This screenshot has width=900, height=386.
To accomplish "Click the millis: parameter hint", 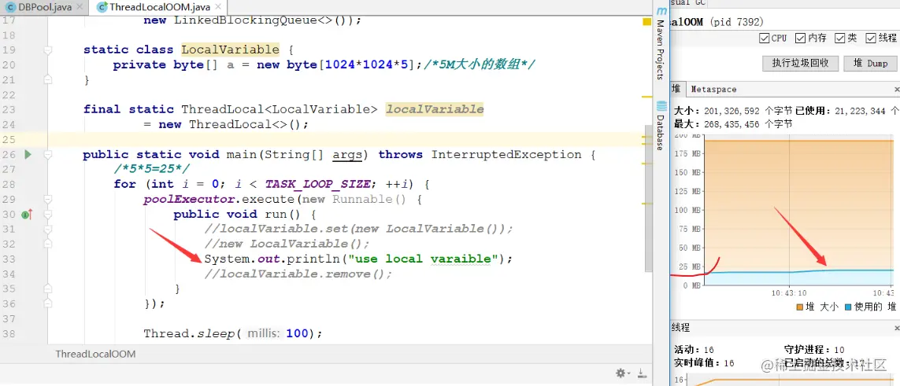I will 264,333.
